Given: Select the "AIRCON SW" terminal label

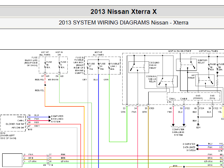Looking at the screenshot, I should pos(18,127).
